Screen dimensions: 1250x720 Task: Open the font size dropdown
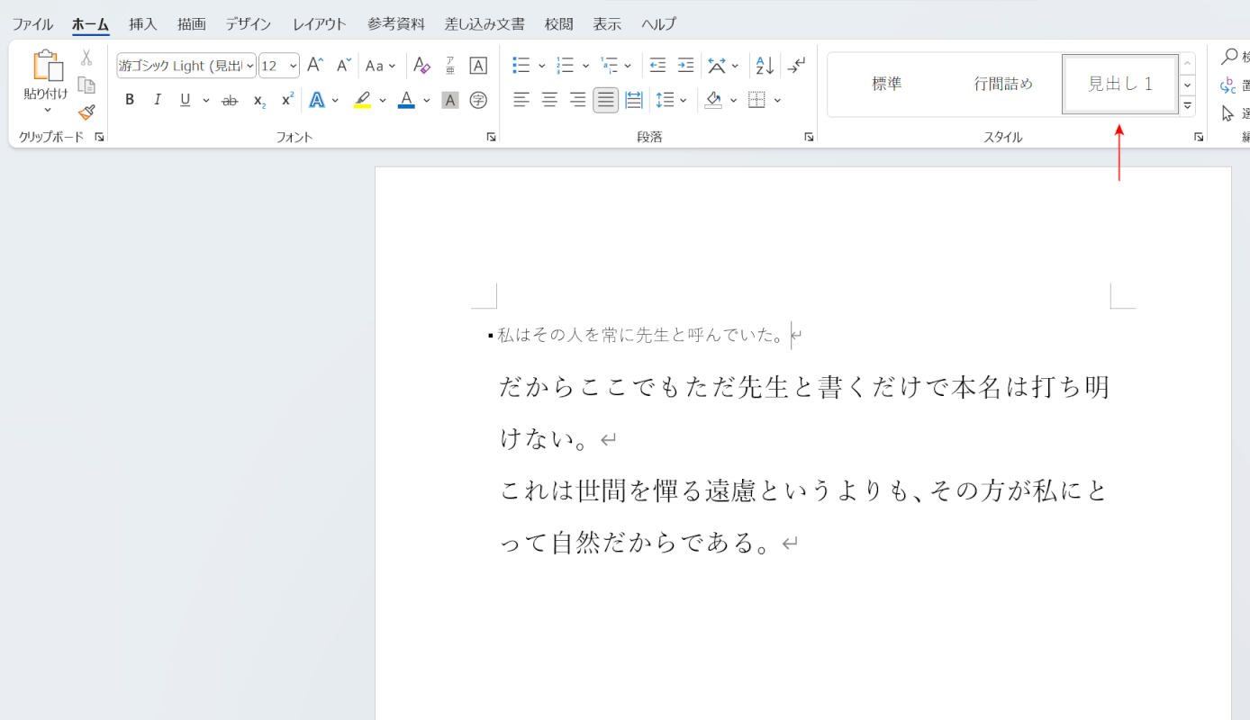click(x=293, y=66)
